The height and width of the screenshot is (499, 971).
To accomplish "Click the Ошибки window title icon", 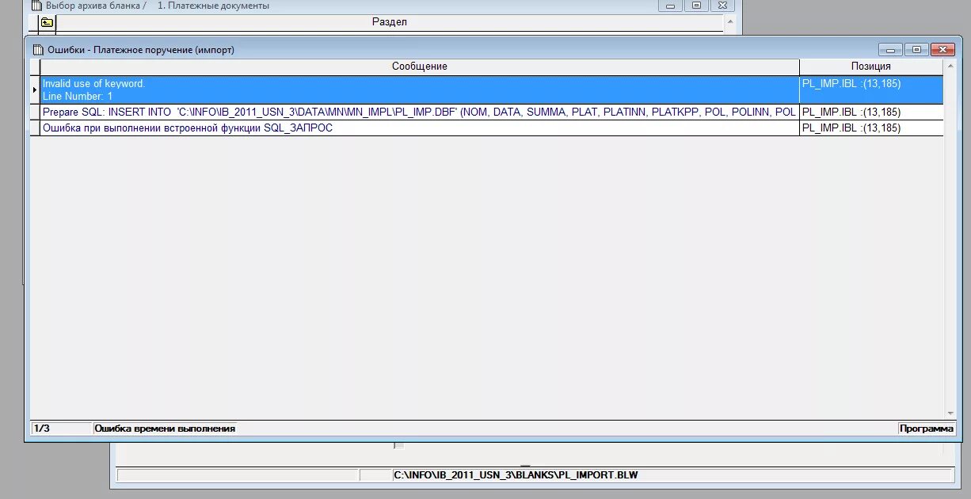I will (x=37, y=49).
